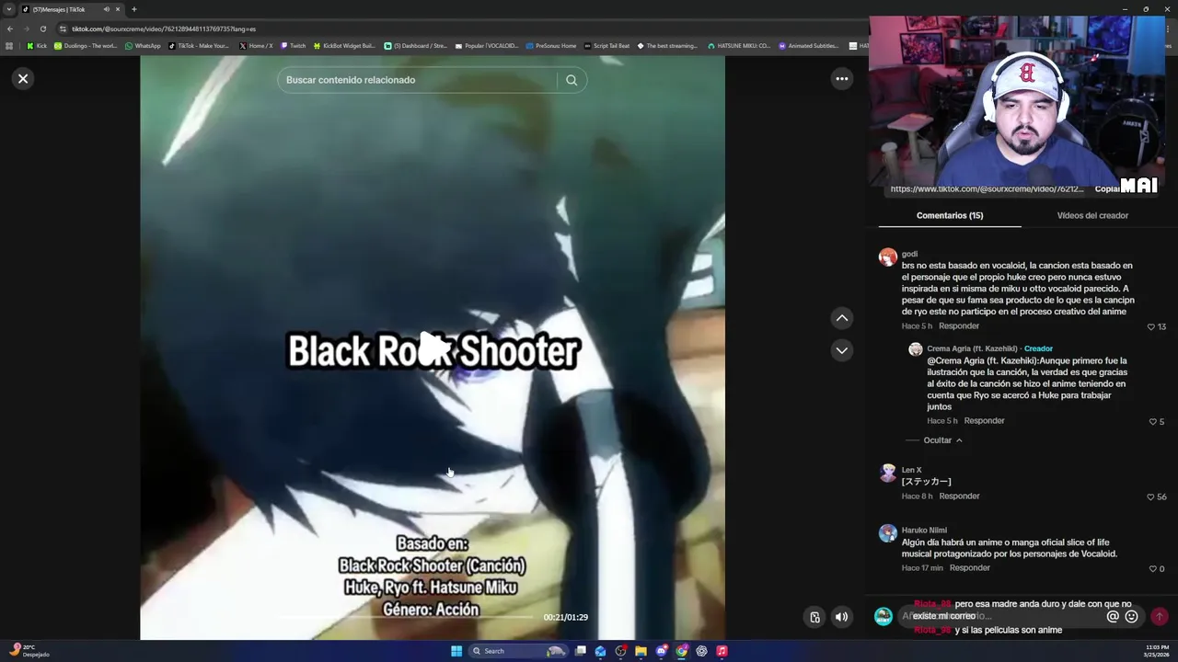Screen dimensions: 1178x662
Task: Open the weather widget showing 20°C
Action: 28,650
